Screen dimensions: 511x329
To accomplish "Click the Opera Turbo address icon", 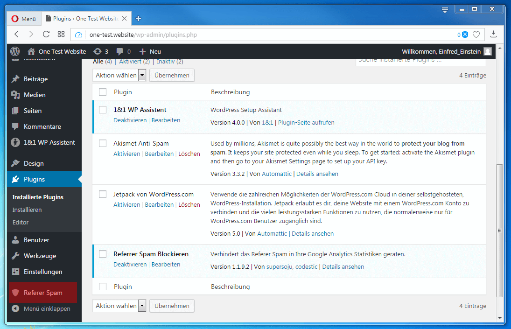I will point(78,35).
